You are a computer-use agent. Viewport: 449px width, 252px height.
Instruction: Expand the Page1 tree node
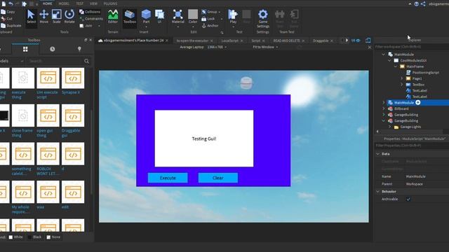(x=401, y=78)
